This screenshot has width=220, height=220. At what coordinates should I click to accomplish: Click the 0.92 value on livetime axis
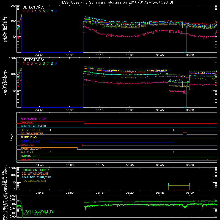[13, 213]
